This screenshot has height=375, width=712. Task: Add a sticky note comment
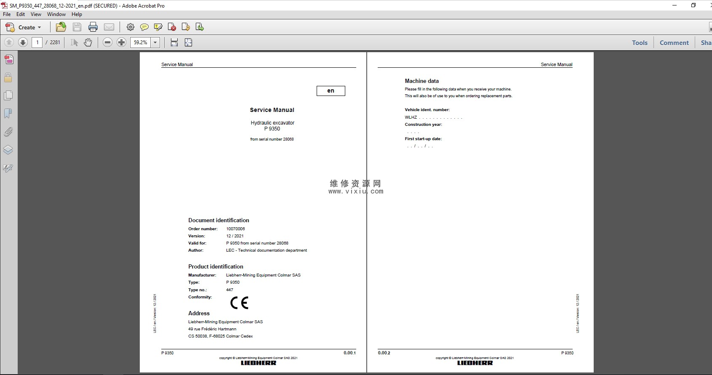click(144, 27)
